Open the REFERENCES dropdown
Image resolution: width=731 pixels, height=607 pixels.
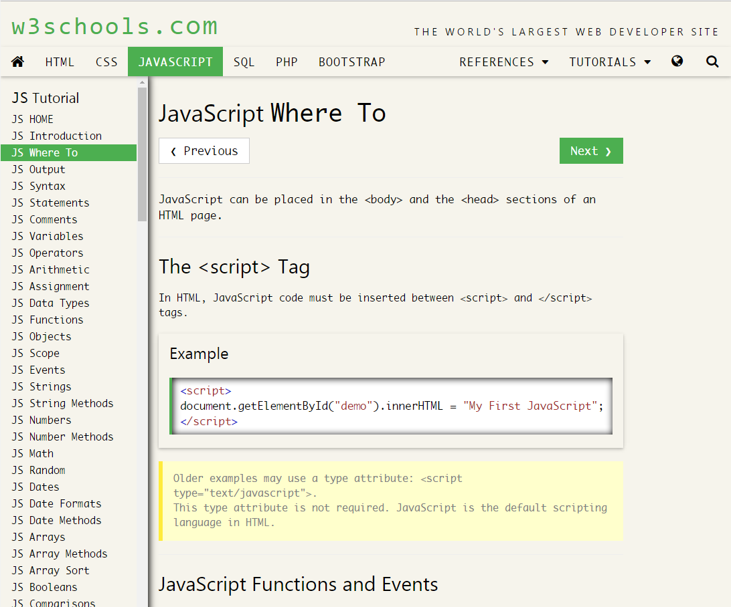pos(503,62)
